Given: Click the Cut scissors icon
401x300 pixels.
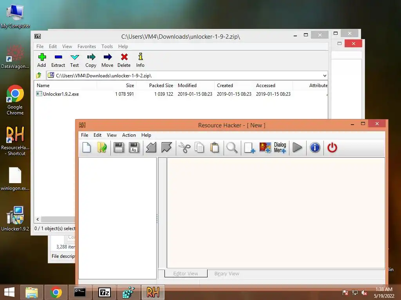Looking at the screenshot, I should (184, 148).
